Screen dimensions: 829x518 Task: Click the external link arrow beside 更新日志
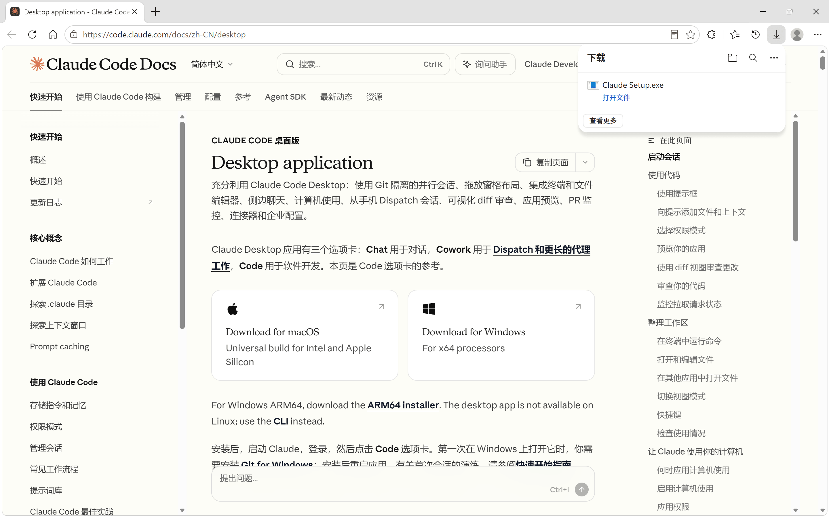click(150, 203)
